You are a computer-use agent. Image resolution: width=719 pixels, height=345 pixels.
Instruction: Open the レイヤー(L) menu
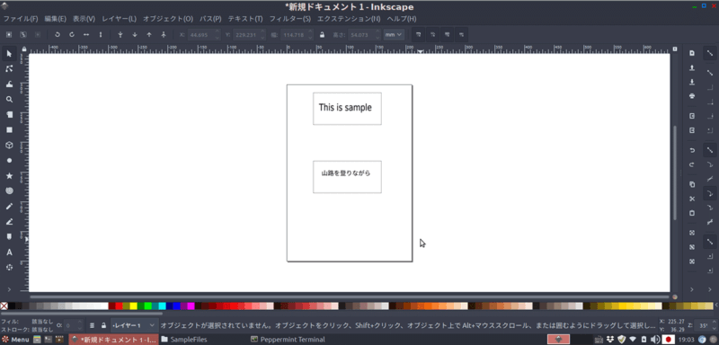[x=120, y=19]
